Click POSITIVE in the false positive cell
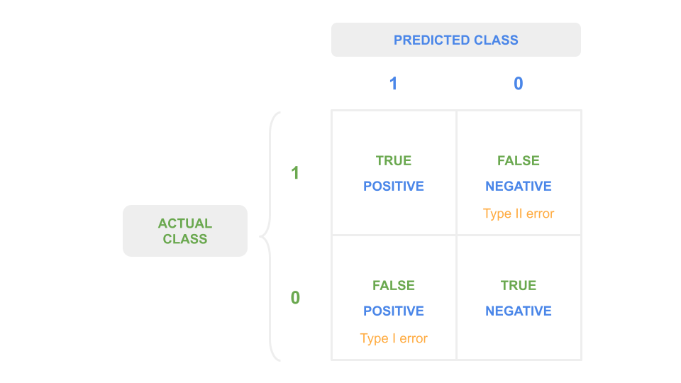681x383 pixels. pos(394,311)
